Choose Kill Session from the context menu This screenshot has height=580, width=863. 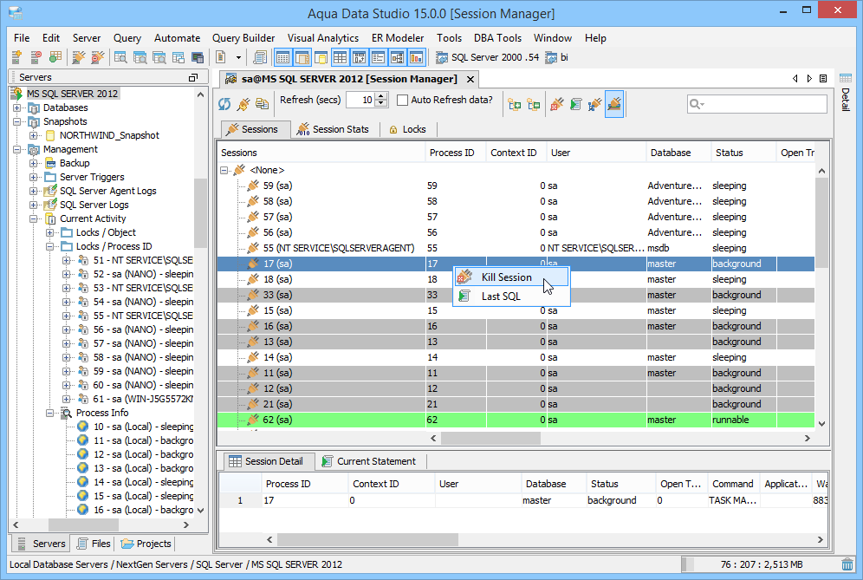click(511, 277)
